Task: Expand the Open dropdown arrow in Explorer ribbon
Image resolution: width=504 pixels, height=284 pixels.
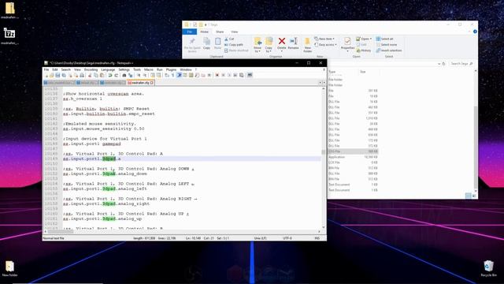Action: 371,39
